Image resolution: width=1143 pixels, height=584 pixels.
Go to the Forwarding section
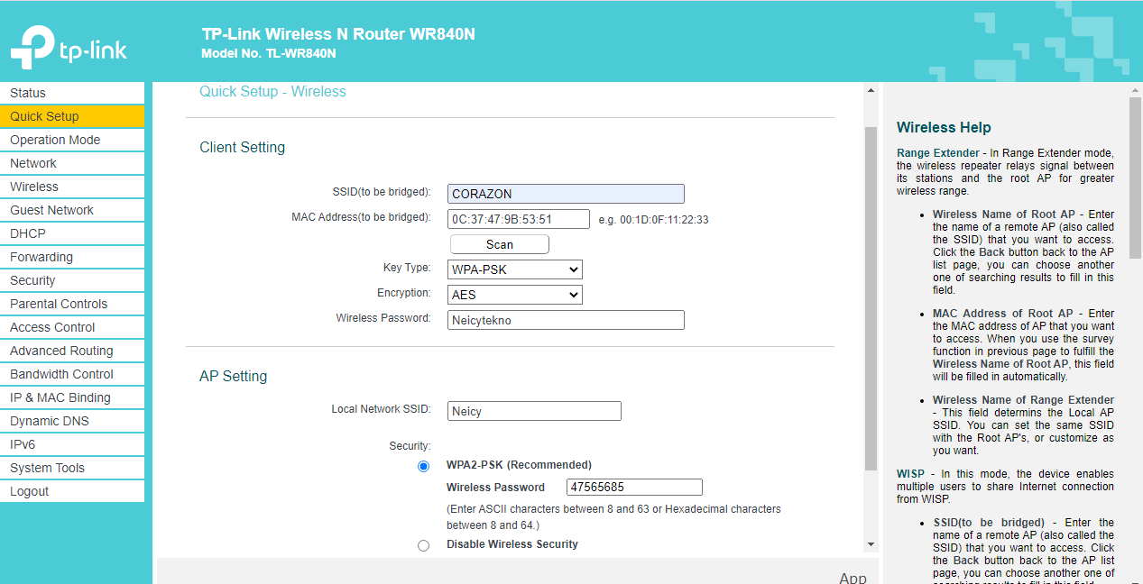[72, 257]
